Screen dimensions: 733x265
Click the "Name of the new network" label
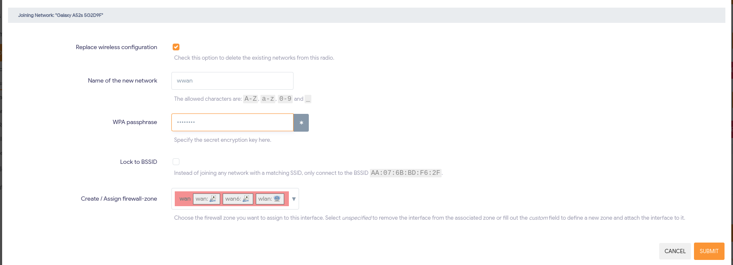(x=122, y=80)
